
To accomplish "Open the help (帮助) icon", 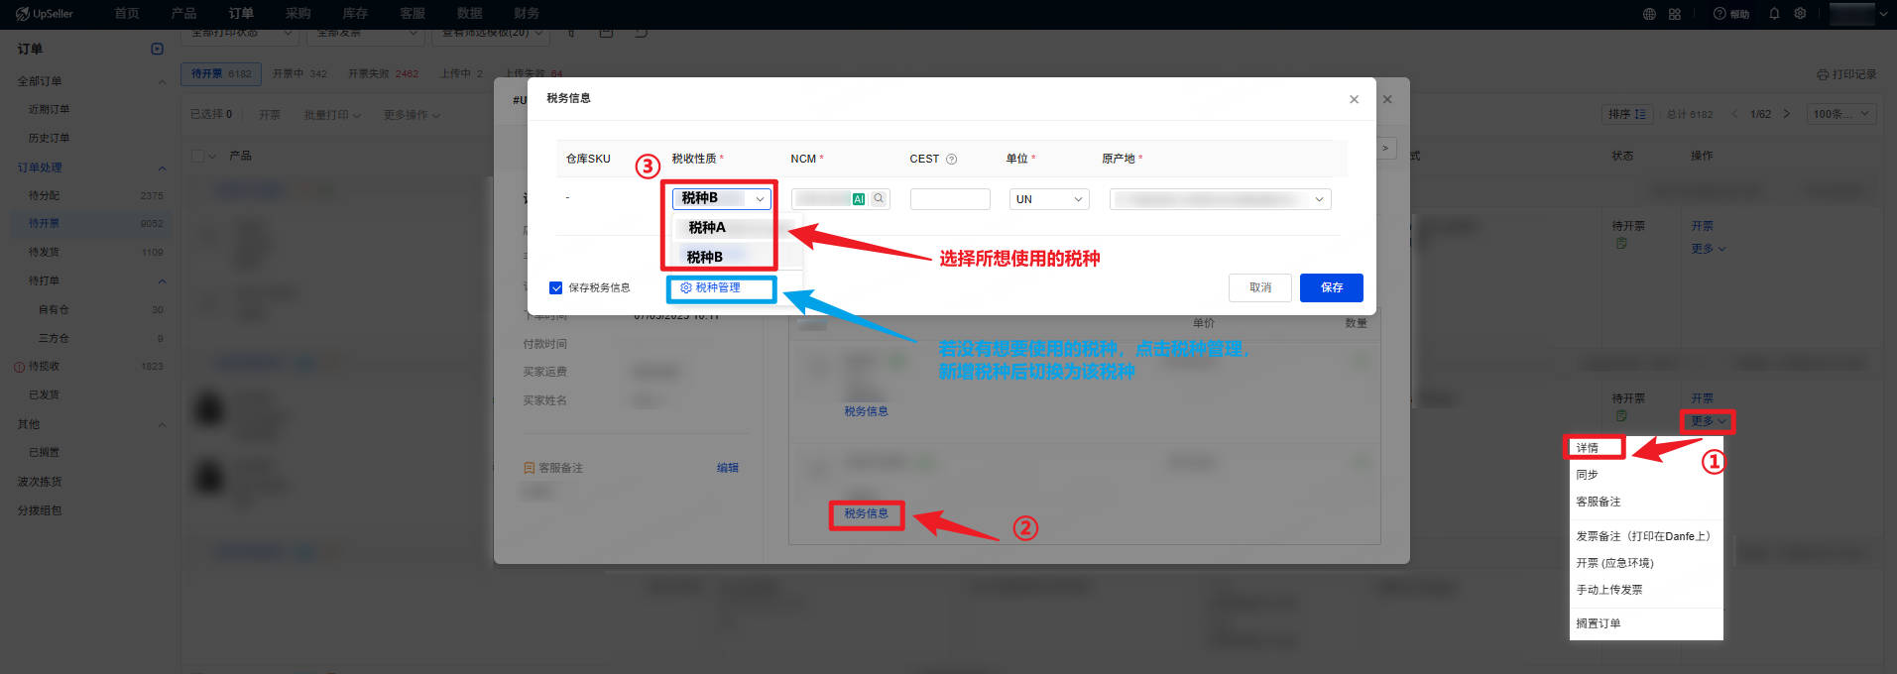I will (x=1731, y=14).
